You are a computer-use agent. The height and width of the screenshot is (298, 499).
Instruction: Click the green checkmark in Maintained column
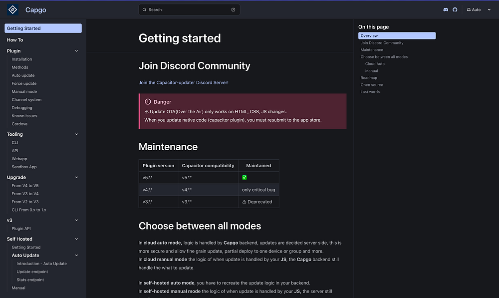[245, 178]
